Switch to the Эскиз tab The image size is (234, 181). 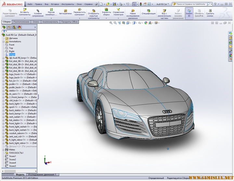[x=35, y=22]
